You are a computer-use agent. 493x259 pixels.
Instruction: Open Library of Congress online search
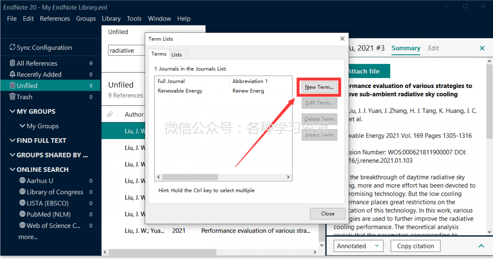coord(55,192)
